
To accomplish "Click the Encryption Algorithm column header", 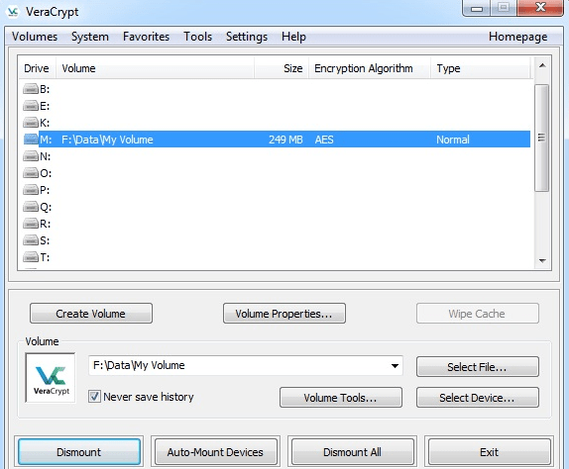I will click(x=370, y=68).
